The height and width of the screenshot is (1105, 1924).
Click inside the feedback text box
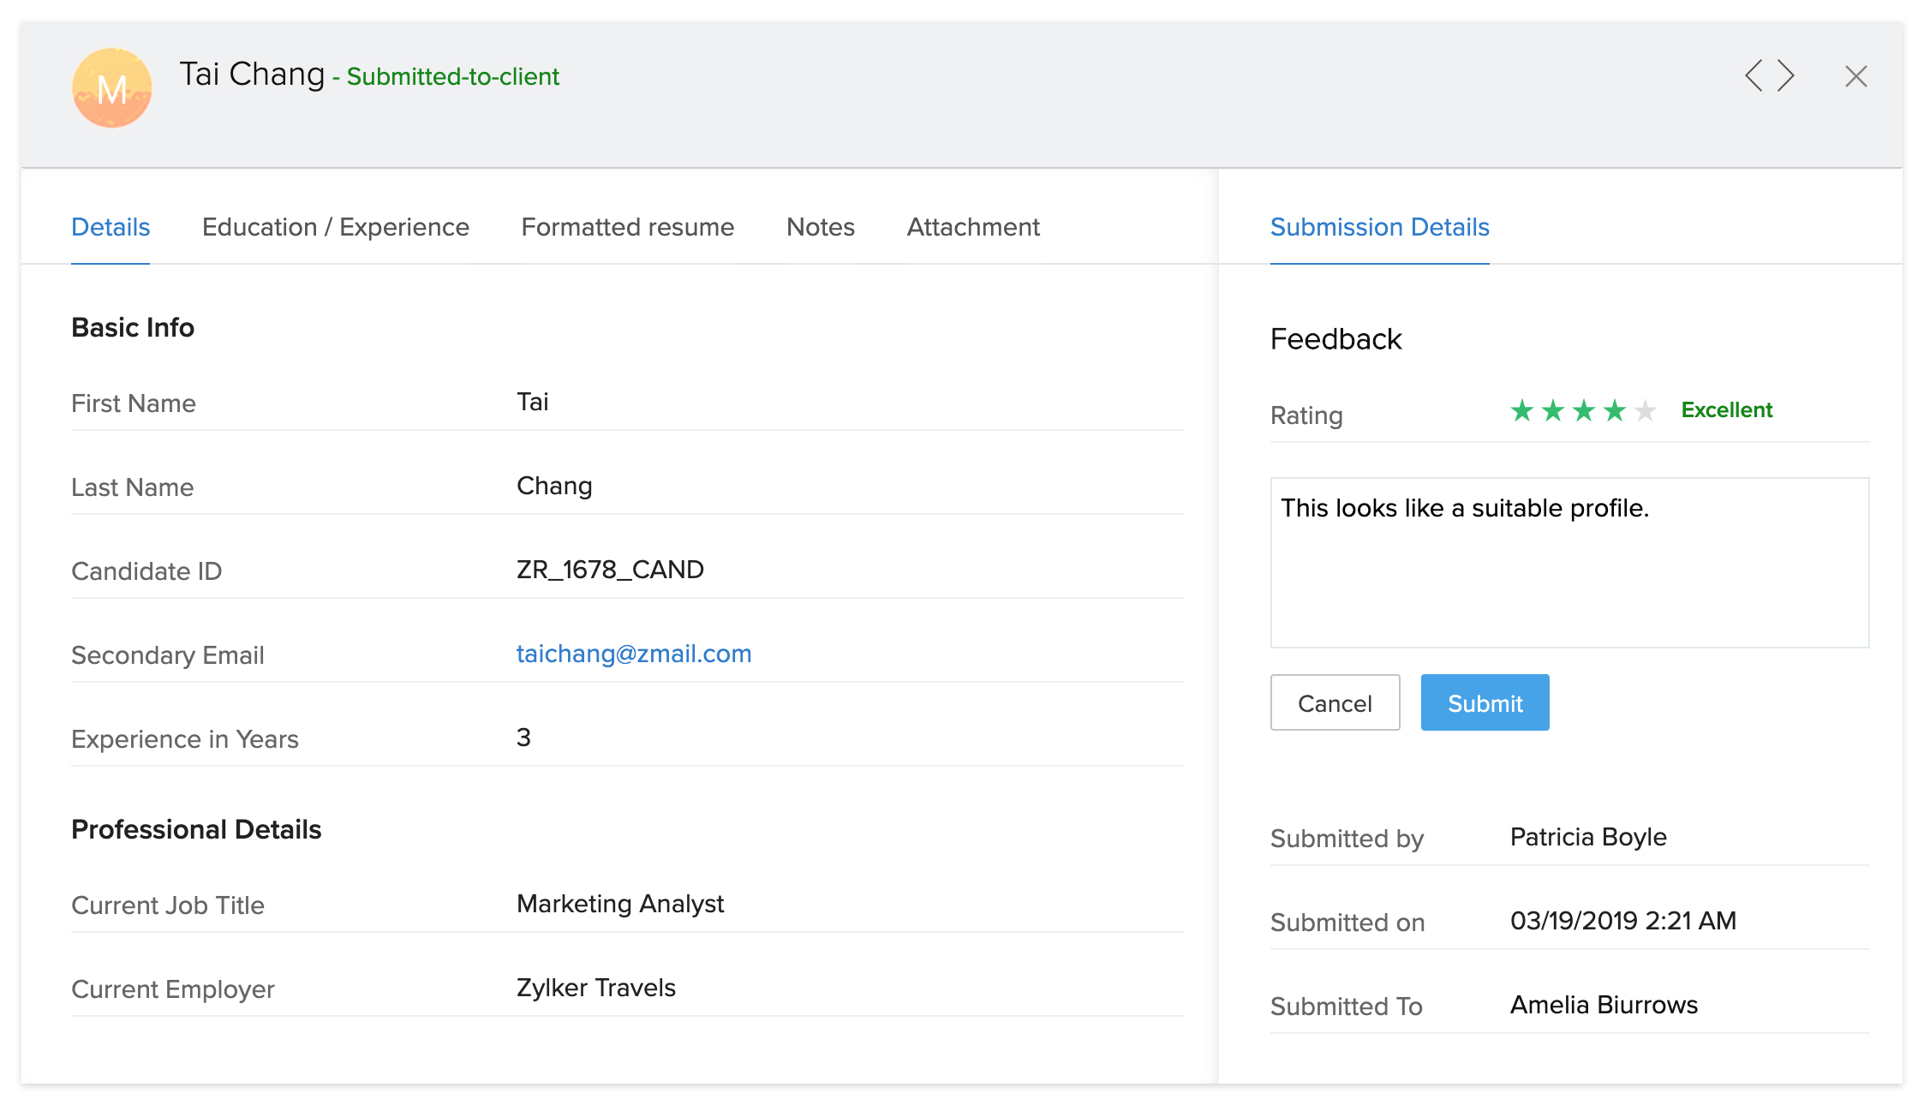(x=1568, y=563)
